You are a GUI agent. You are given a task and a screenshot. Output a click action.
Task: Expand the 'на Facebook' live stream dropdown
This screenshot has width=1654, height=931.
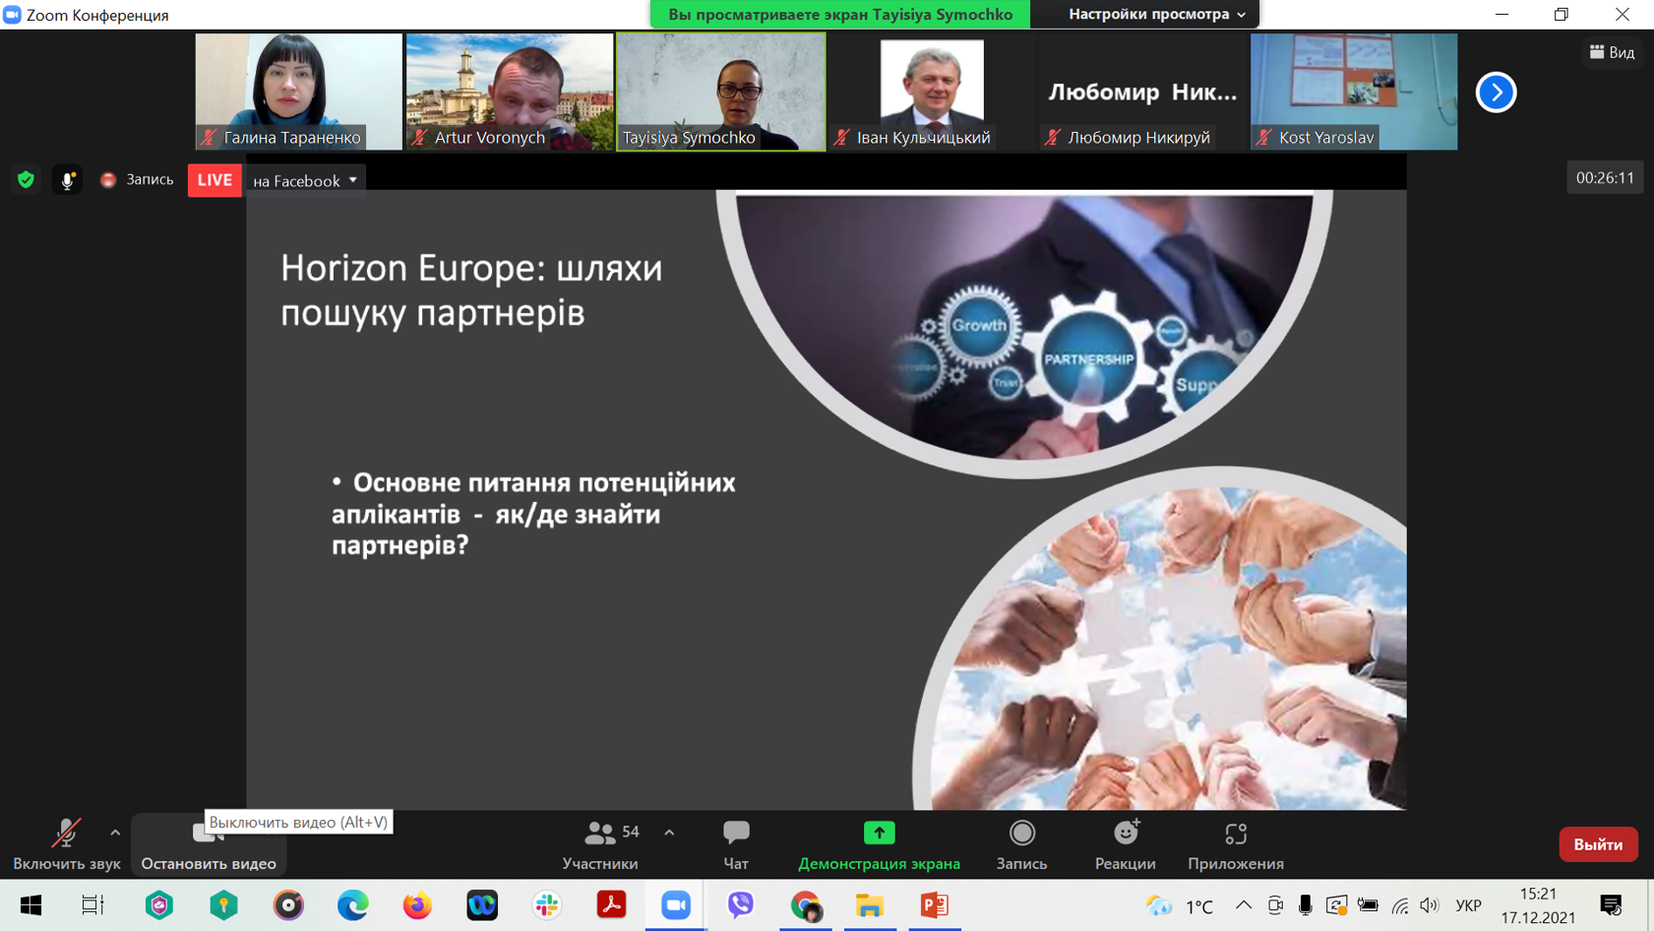(305, 180)
